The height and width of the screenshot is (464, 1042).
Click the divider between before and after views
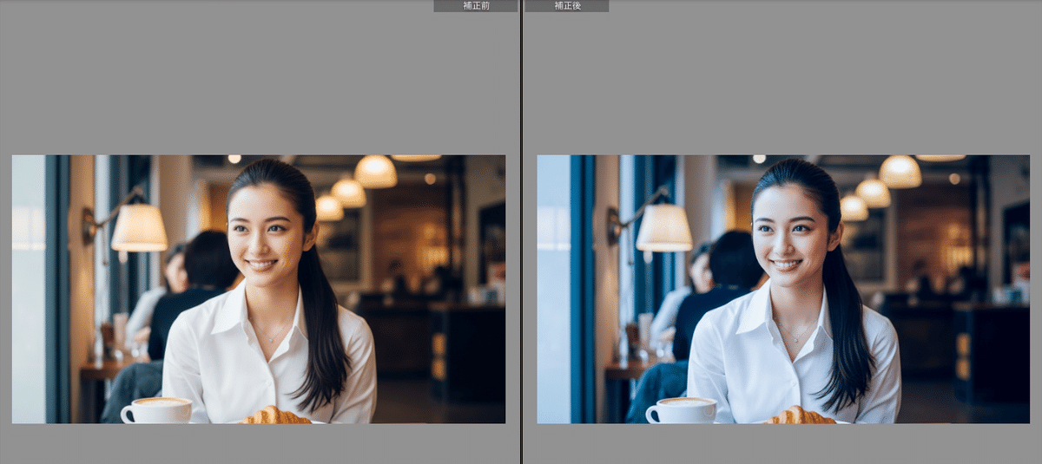click(x=521, y=232)
